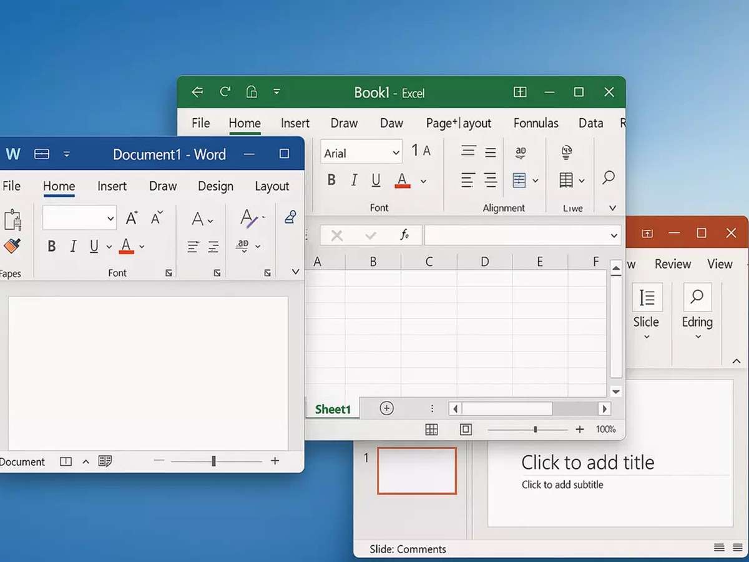Toggle Italic in the Excel ribbon

(x=354, y=180)
